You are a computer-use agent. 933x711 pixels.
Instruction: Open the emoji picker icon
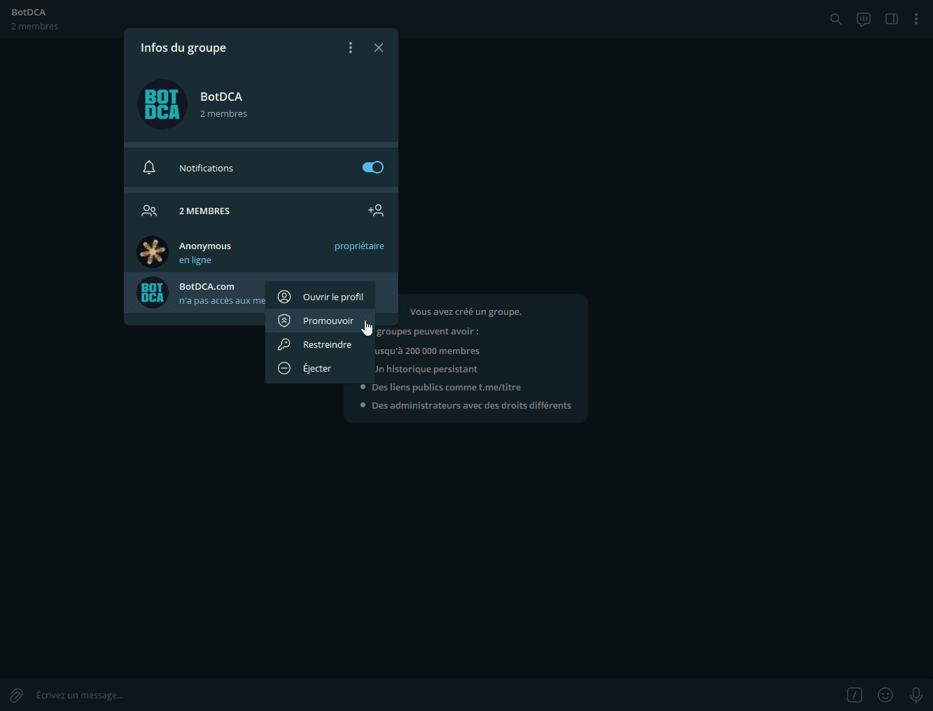pos(885,695)
